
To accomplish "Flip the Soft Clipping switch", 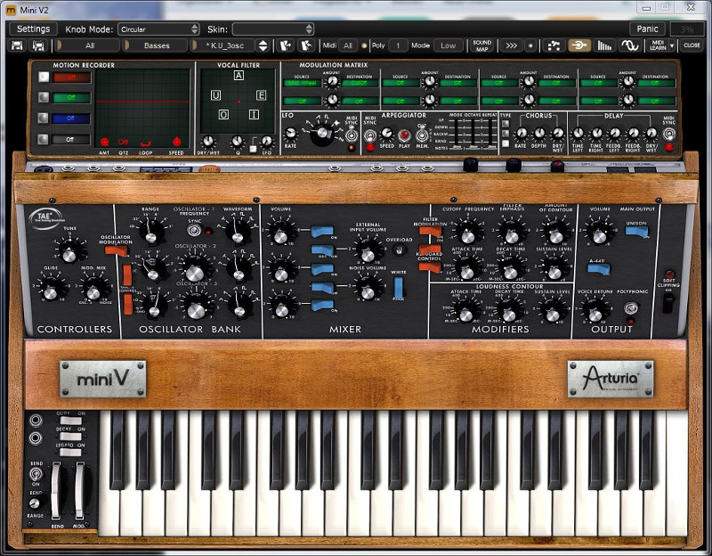I will 667,303.
